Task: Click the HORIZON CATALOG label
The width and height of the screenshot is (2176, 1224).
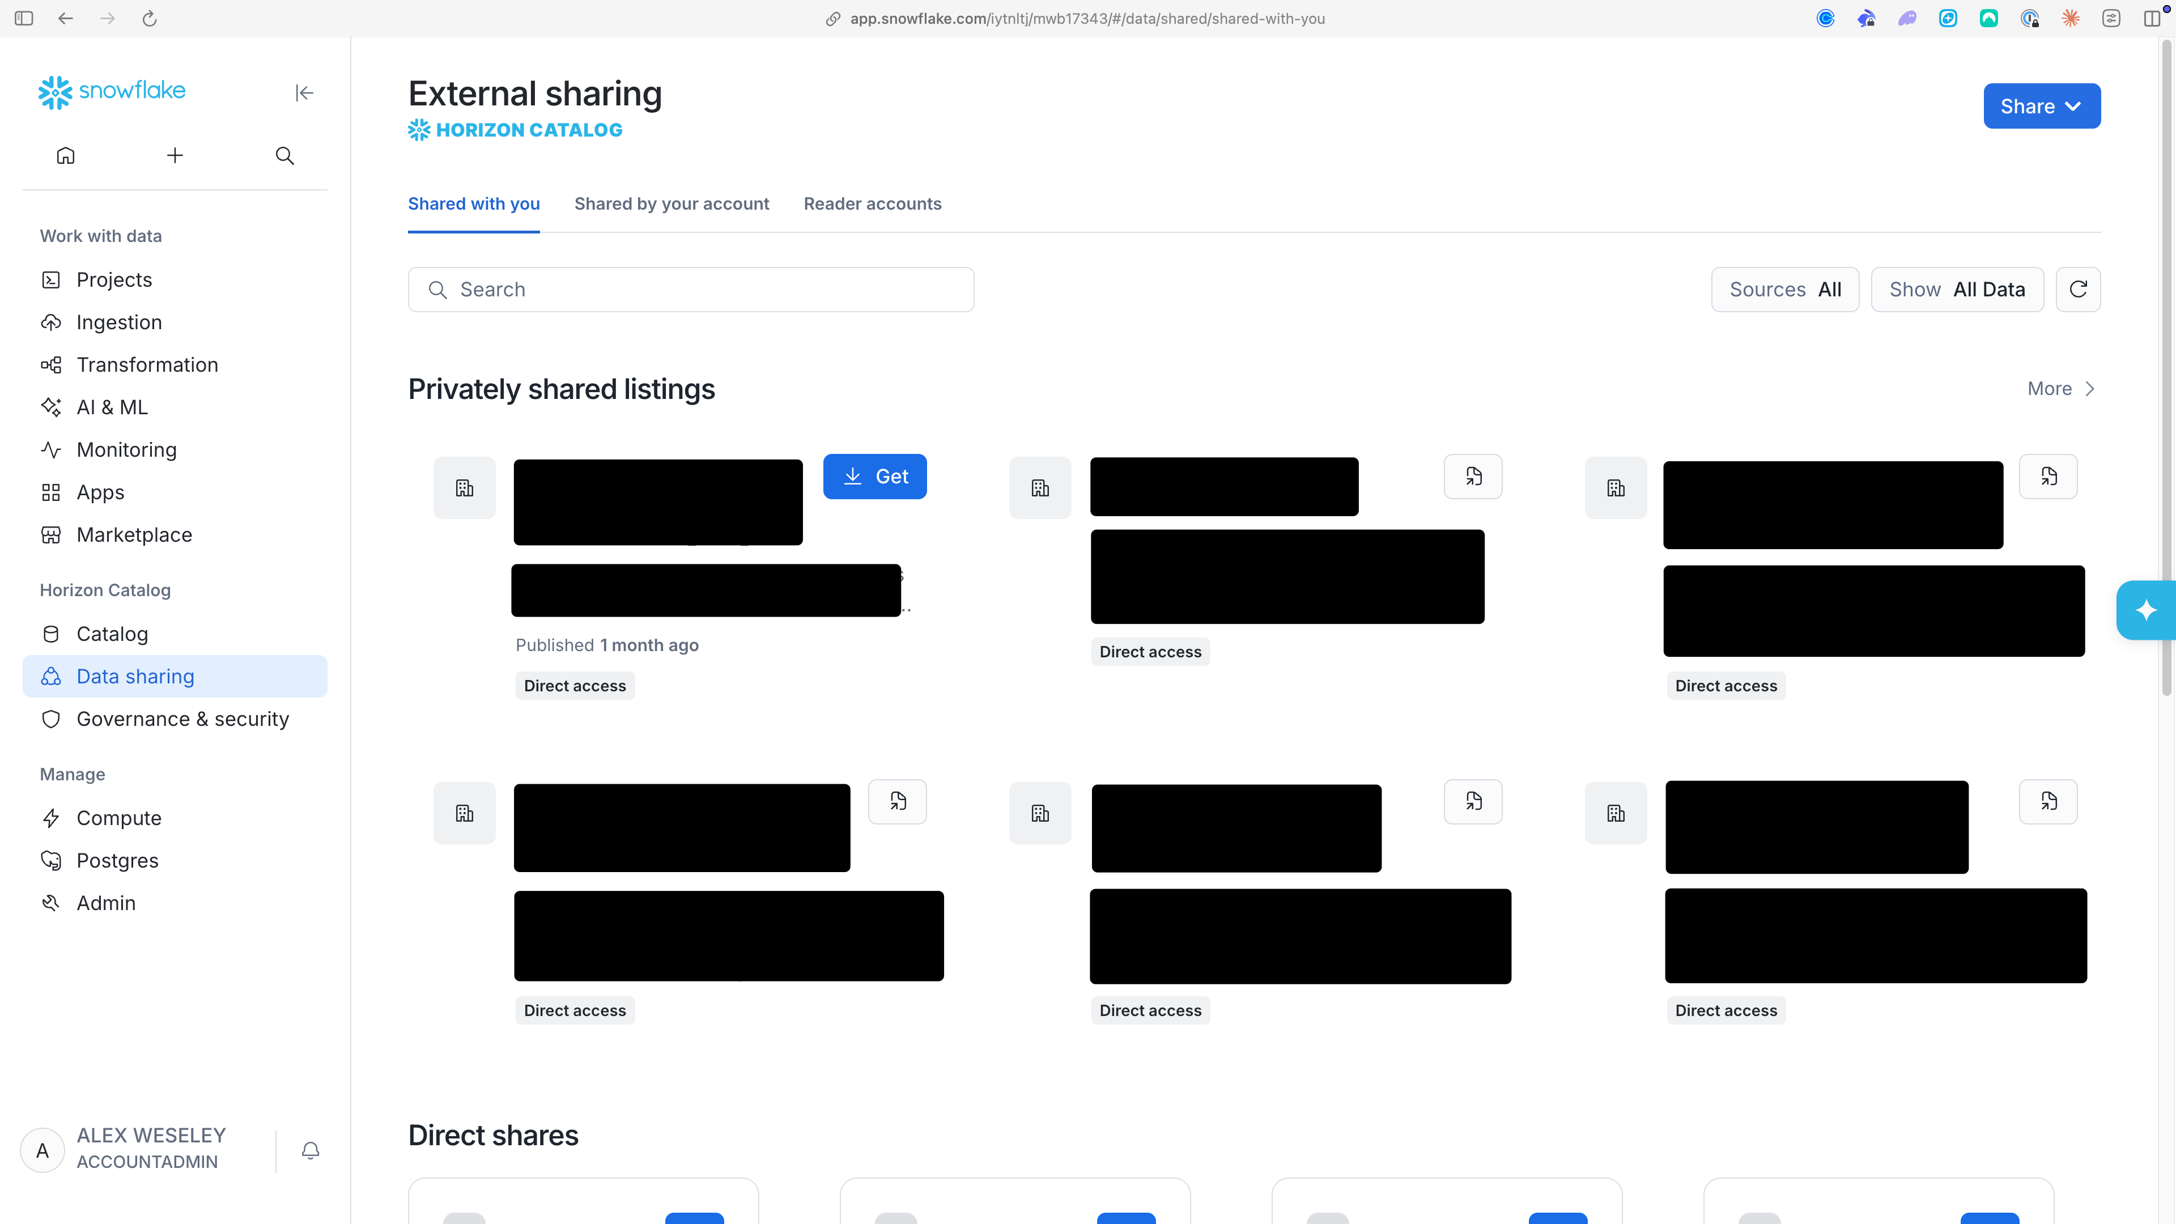Action: click(515, 130)
